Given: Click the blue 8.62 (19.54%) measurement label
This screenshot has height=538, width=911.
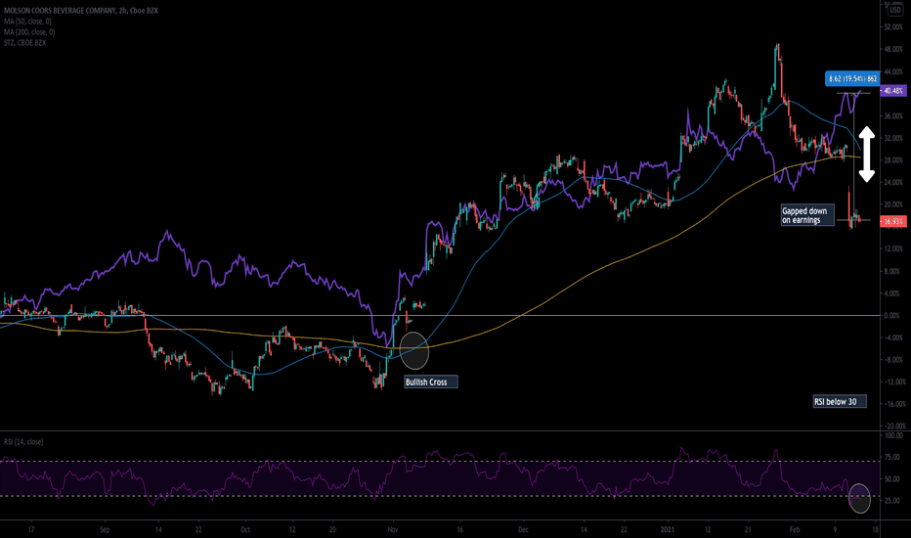Looking at the screenshot, I should (853, 78).
